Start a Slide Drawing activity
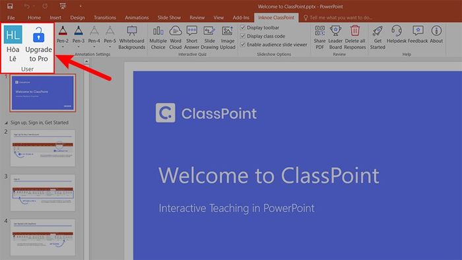 [209, 38]
